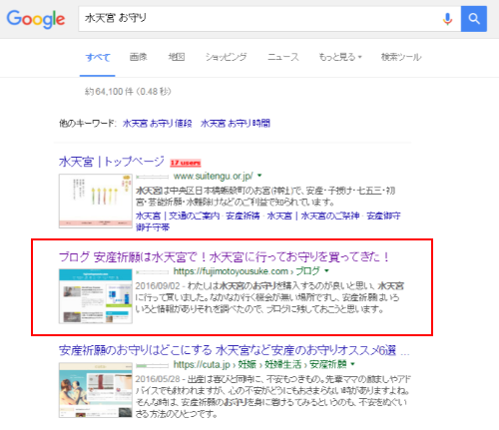Open blog result 安産祈願は水天宮で!

[224, 257]
